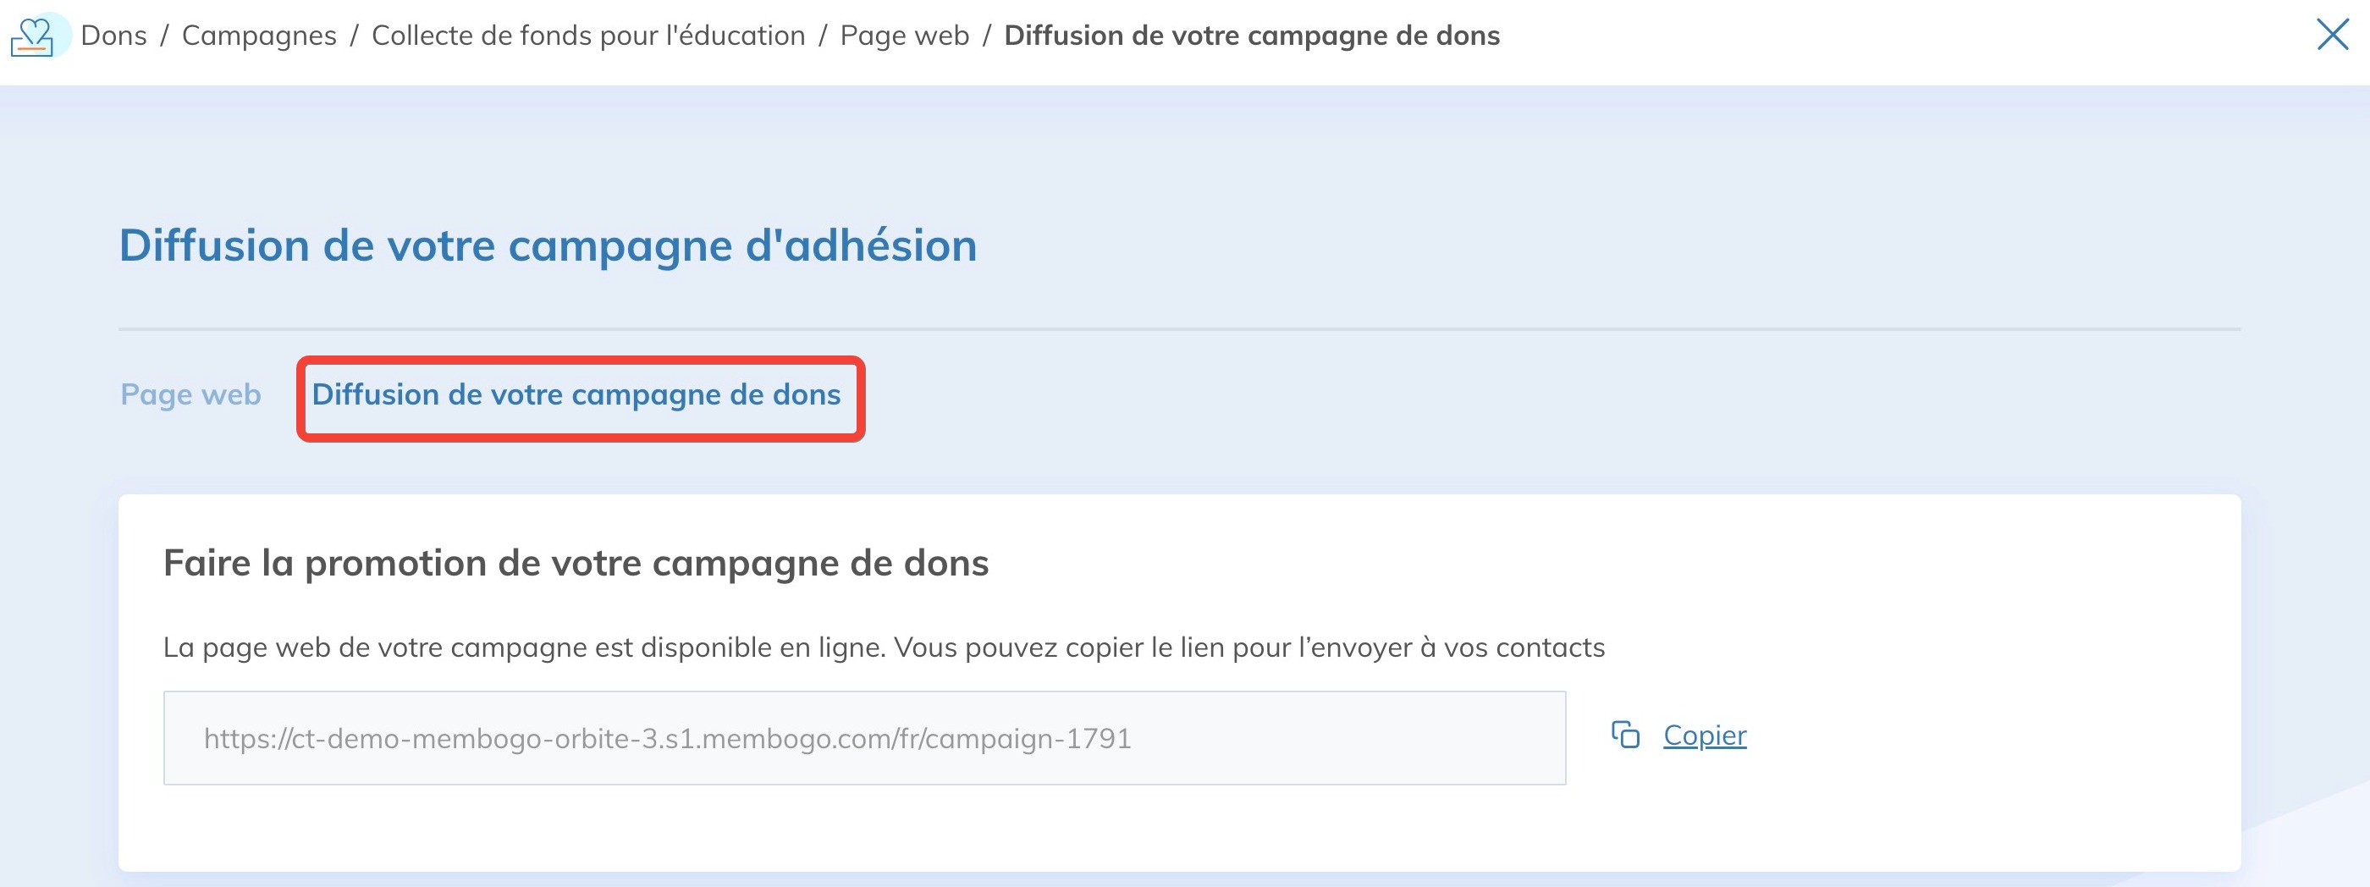
Task: Navigate to Collecte de fonds pour l'éducation breadcrumb
Action: coord(588,35)
